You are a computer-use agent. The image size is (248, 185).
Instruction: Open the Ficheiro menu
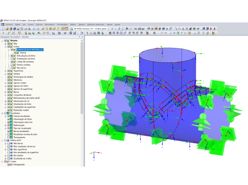pyautogui.click(x=9, y=24)
